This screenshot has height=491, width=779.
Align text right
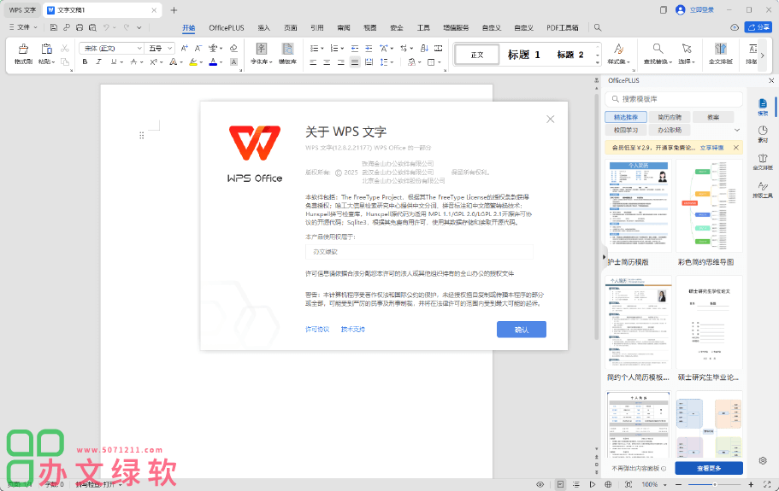[x=341, y=62]
